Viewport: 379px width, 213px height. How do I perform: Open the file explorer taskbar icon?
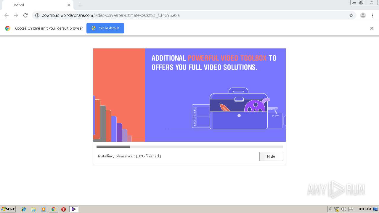click(33, 209)
